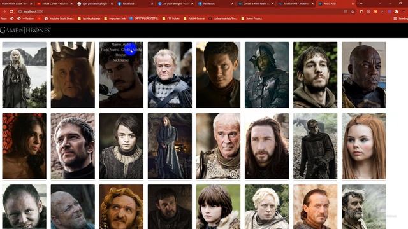Open the tab search dropdown arrow
Viewport: 408px width, 229px height.
pyautogui.click(x=380, y=4)
